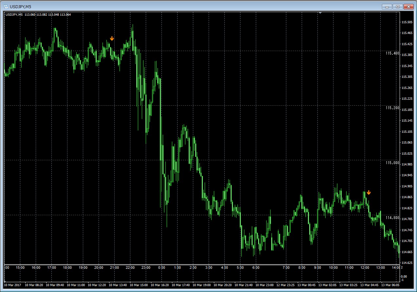The width and height of the screenshot is (417, 292).
Task: Click the USDJPY,M5 title bar text
Action: pyautogui.click(x=20, y=7)
